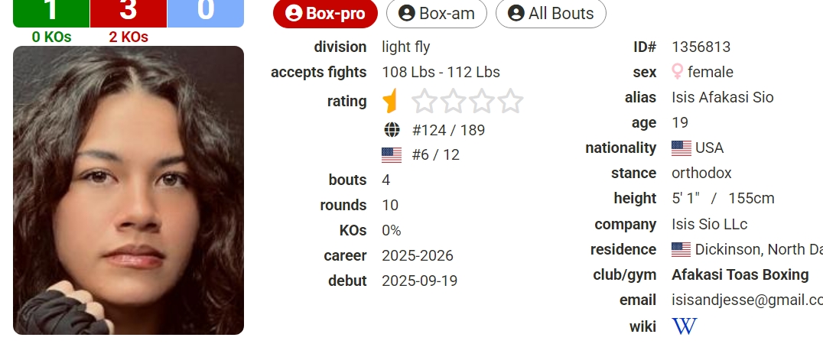Switch to the Box-am tab
The width and height of the screenshot is (823, 344).
437,14
